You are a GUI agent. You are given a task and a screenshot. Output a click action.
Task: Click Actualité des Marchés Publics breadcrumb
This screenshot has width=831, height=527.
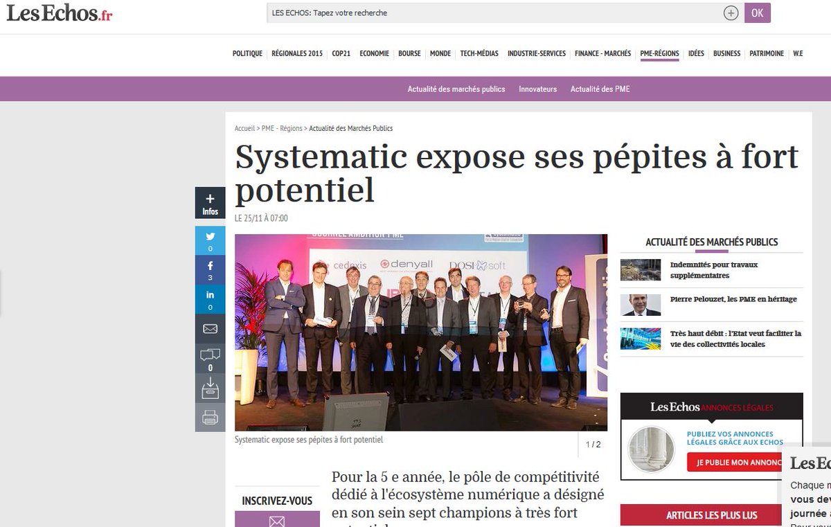click(351, 128)
